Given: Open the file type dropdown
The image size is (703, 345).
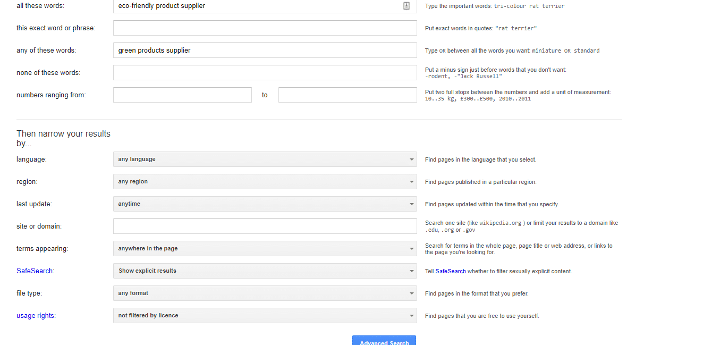Looking at the screenshot, I should 265,293.
